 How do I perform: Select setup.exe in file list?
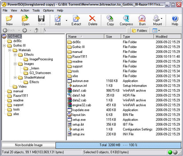[x=79, y=119]
